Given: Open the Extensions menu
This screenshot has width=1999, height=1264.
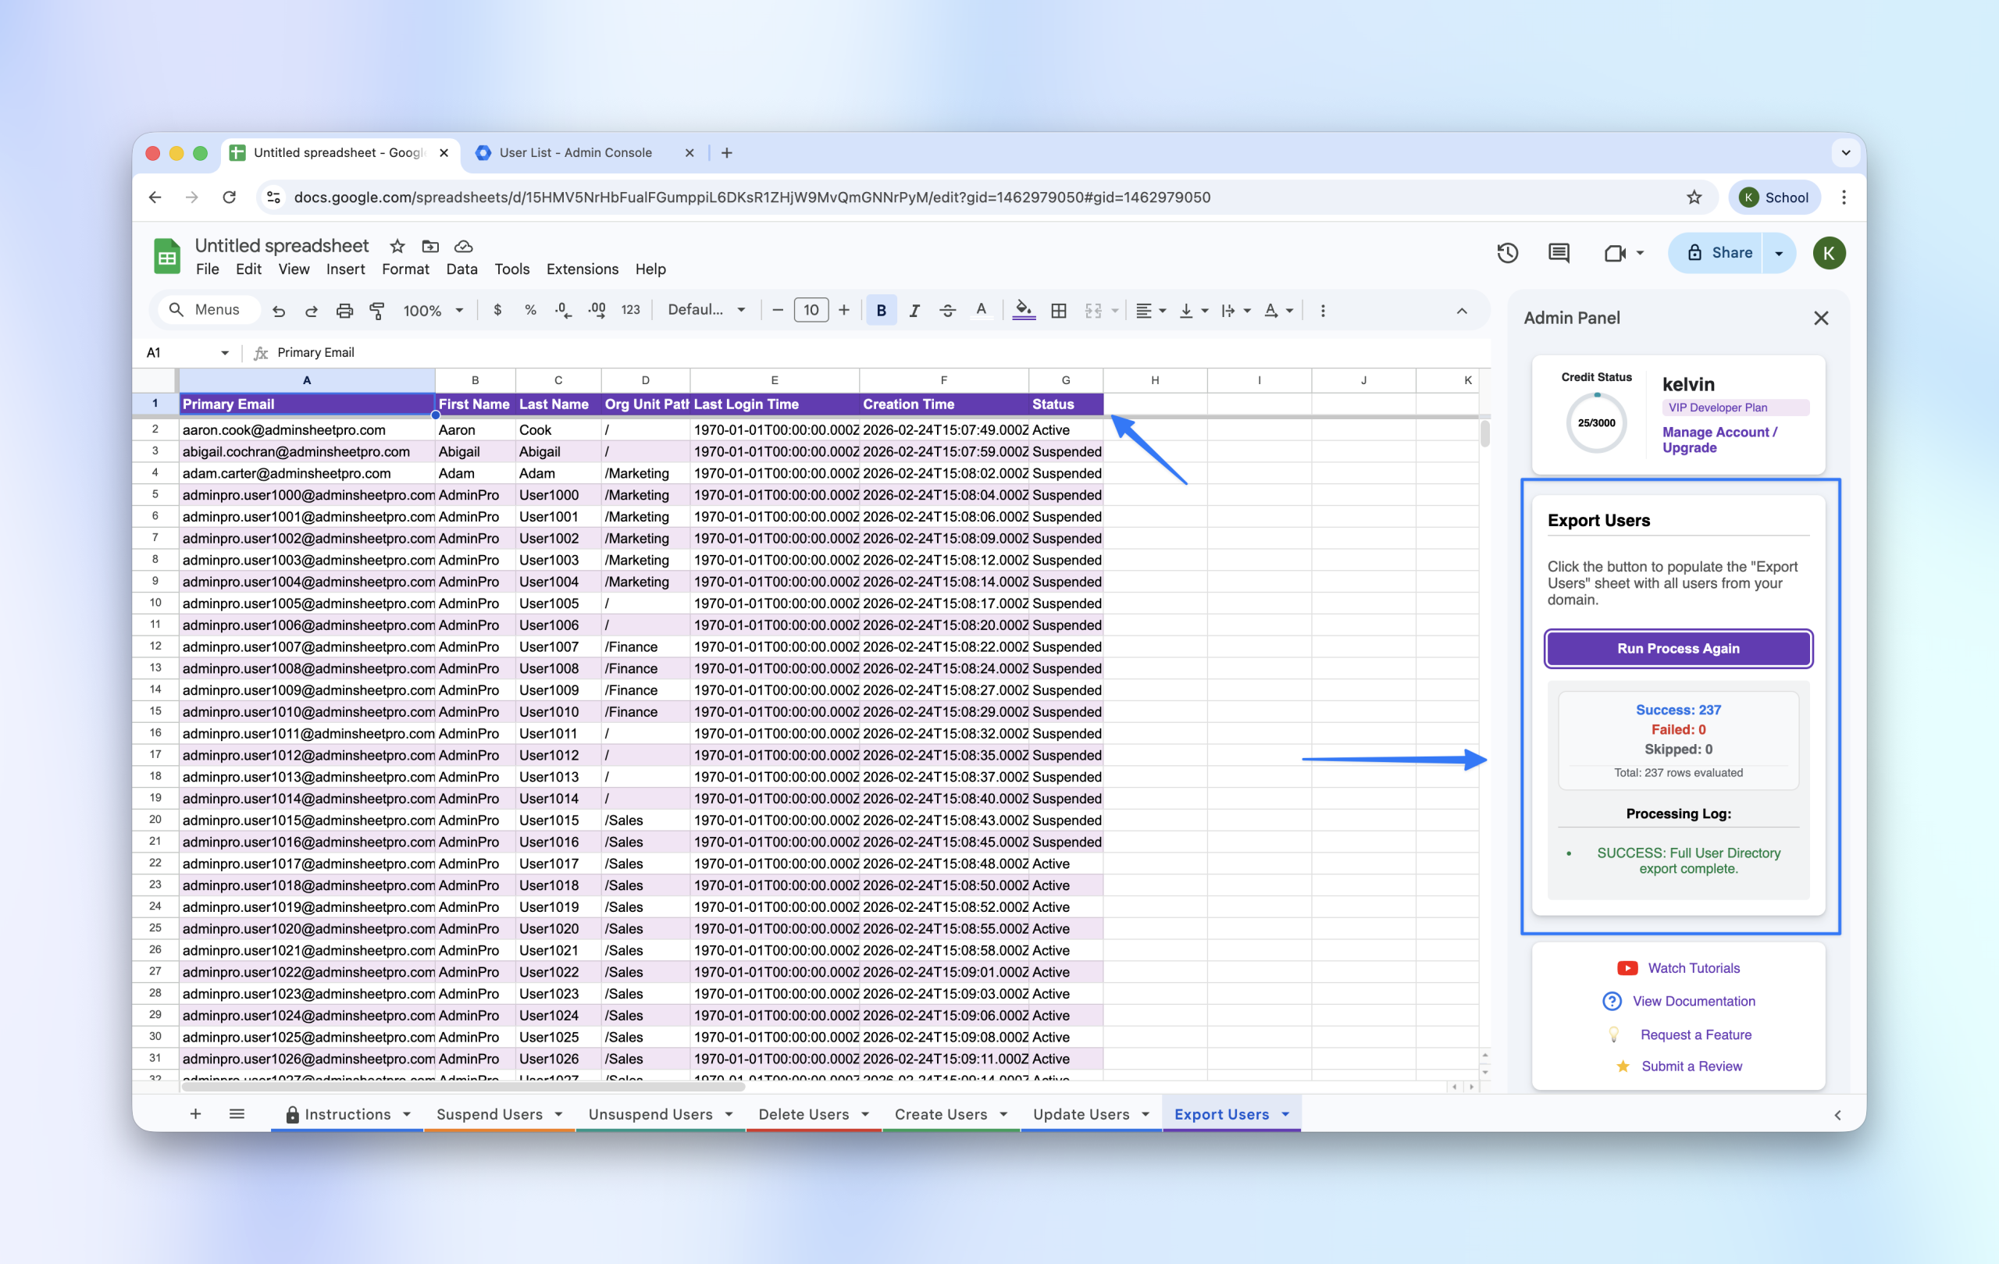Looking at the screenshot, I should 582,269.
